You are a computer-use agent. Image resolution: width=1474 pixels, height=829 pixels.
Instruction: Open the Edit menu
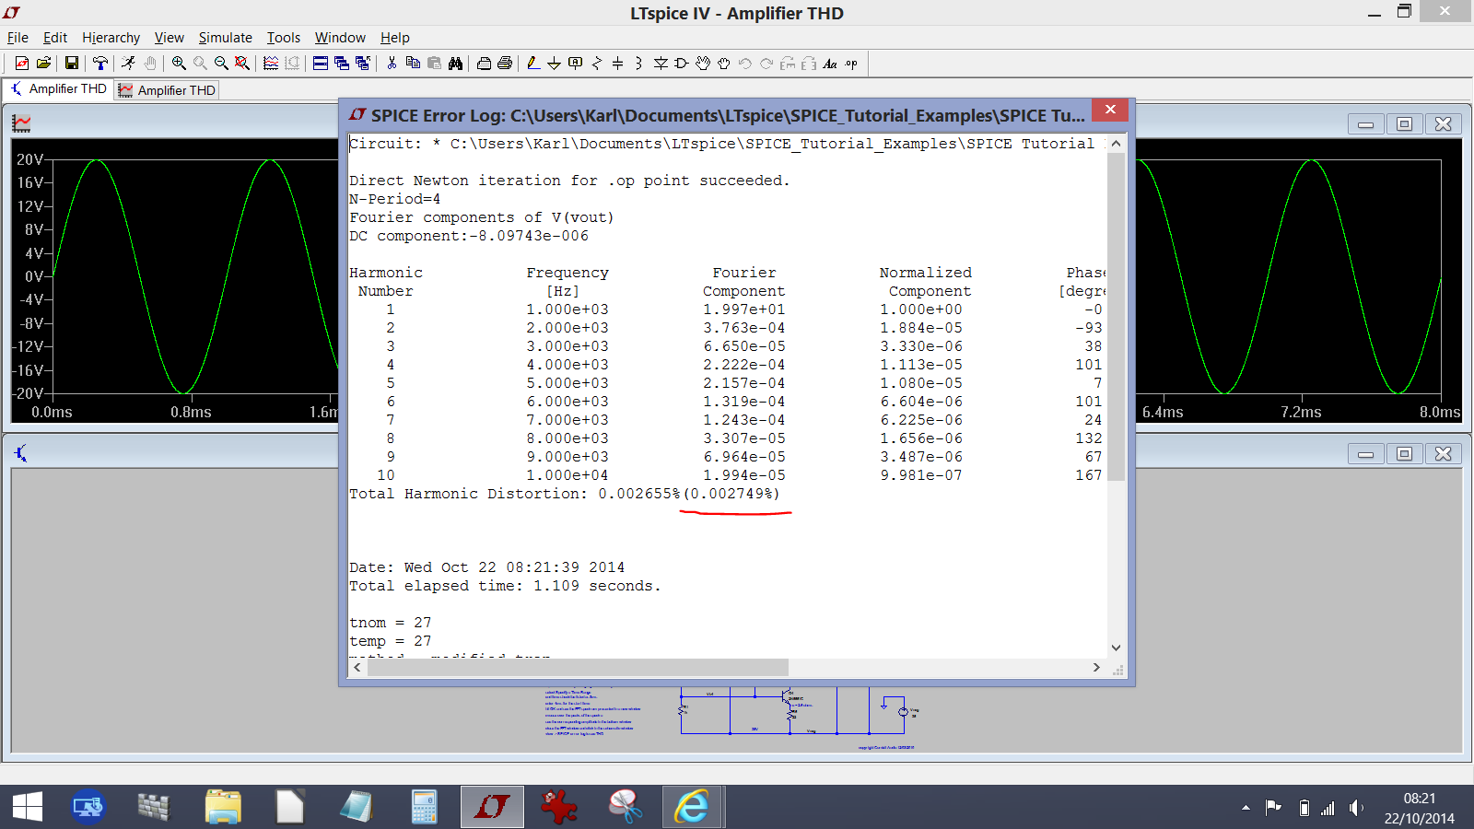pos(55,38)
